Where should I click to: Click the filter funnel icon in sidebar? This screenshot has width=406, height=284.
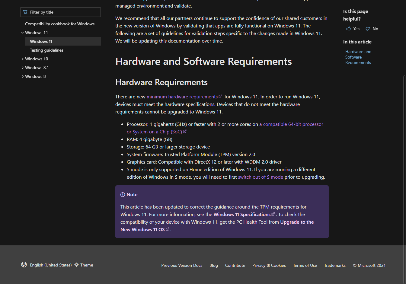pos(25,12)
